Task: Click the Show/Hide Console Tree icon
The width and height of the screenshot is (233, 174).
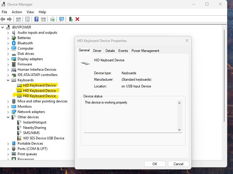Action: 18,19
